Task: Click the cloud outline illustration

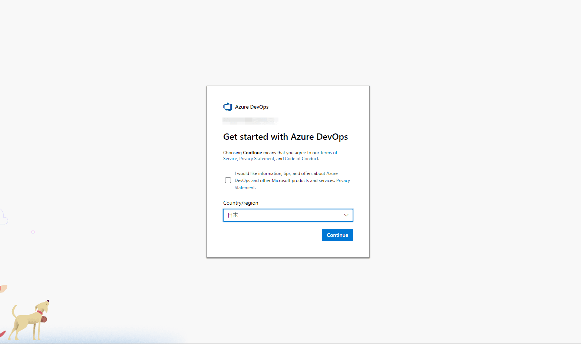Action: coord(3,217)
